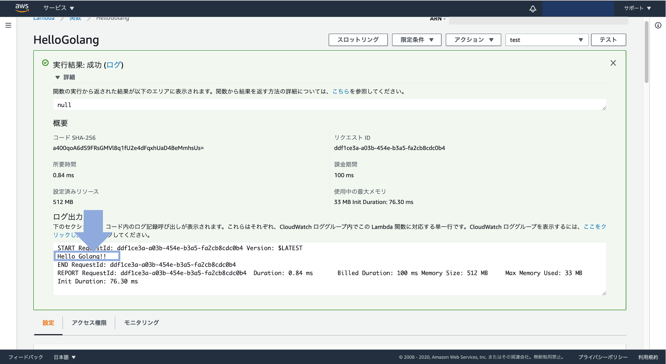Switch to the 設定 tab
666x364 pixels.
point(48,323)
